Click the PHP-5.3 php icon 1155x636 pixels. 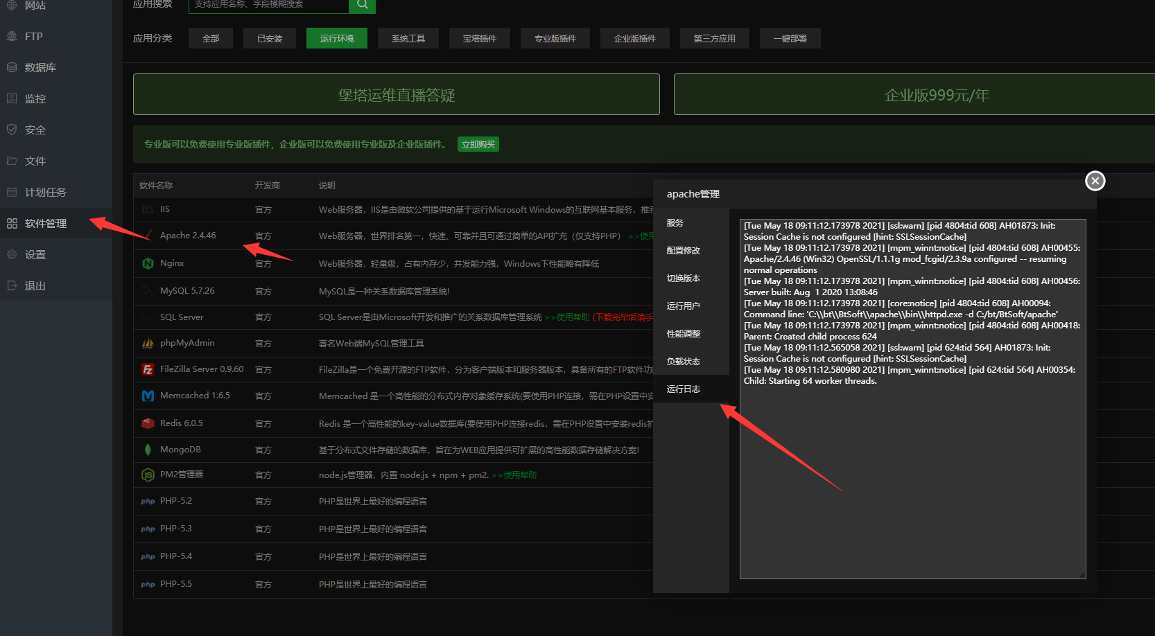148,529
